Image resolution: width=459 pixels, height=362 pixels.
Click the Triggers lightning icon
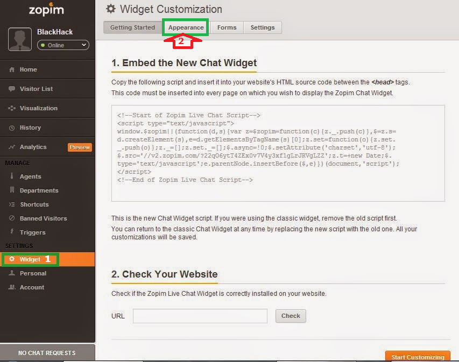click(x=12, y=231)
